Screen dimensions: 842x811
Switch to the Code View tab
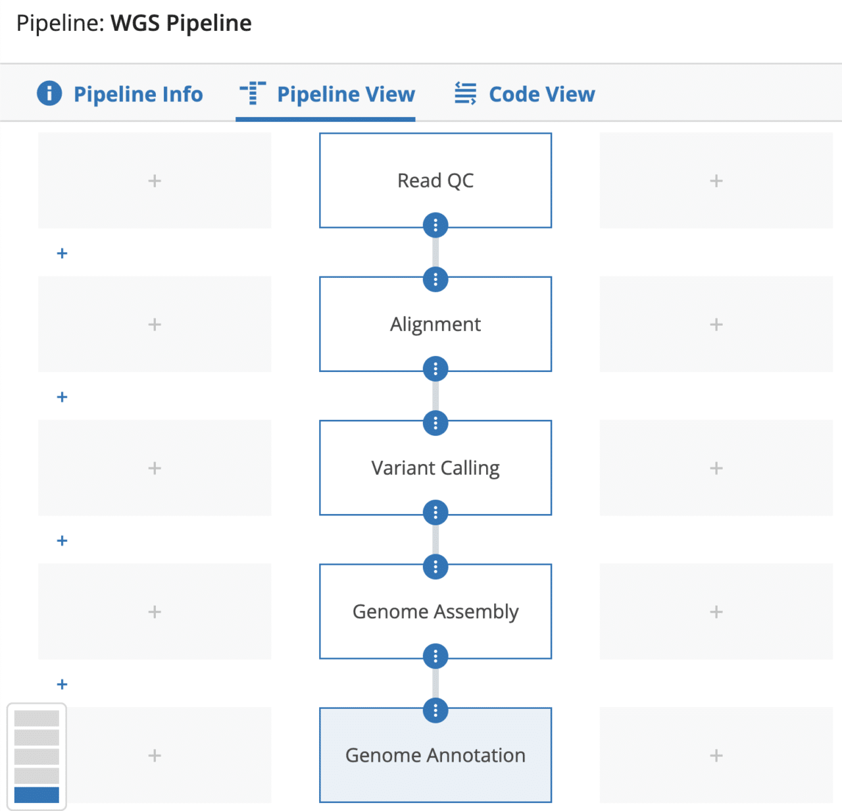click(541, 93)
